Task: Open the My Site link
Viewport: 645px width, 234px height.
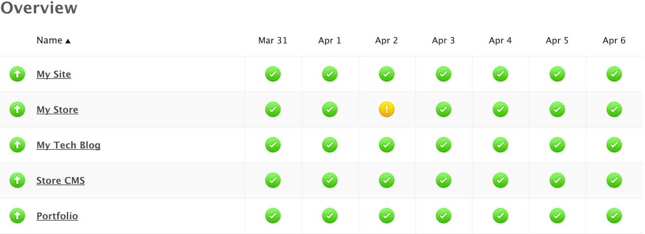Action: coord(54,74)
